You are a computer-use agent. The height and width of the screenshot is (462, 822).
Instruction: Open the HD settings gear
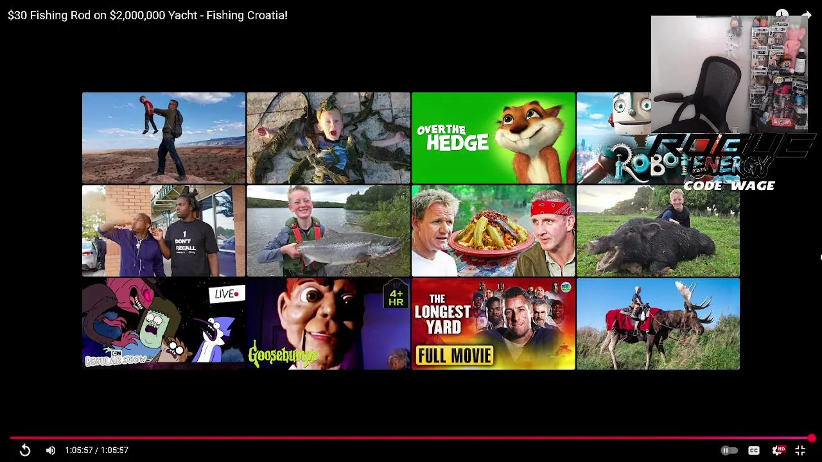(x=778, y=450)
